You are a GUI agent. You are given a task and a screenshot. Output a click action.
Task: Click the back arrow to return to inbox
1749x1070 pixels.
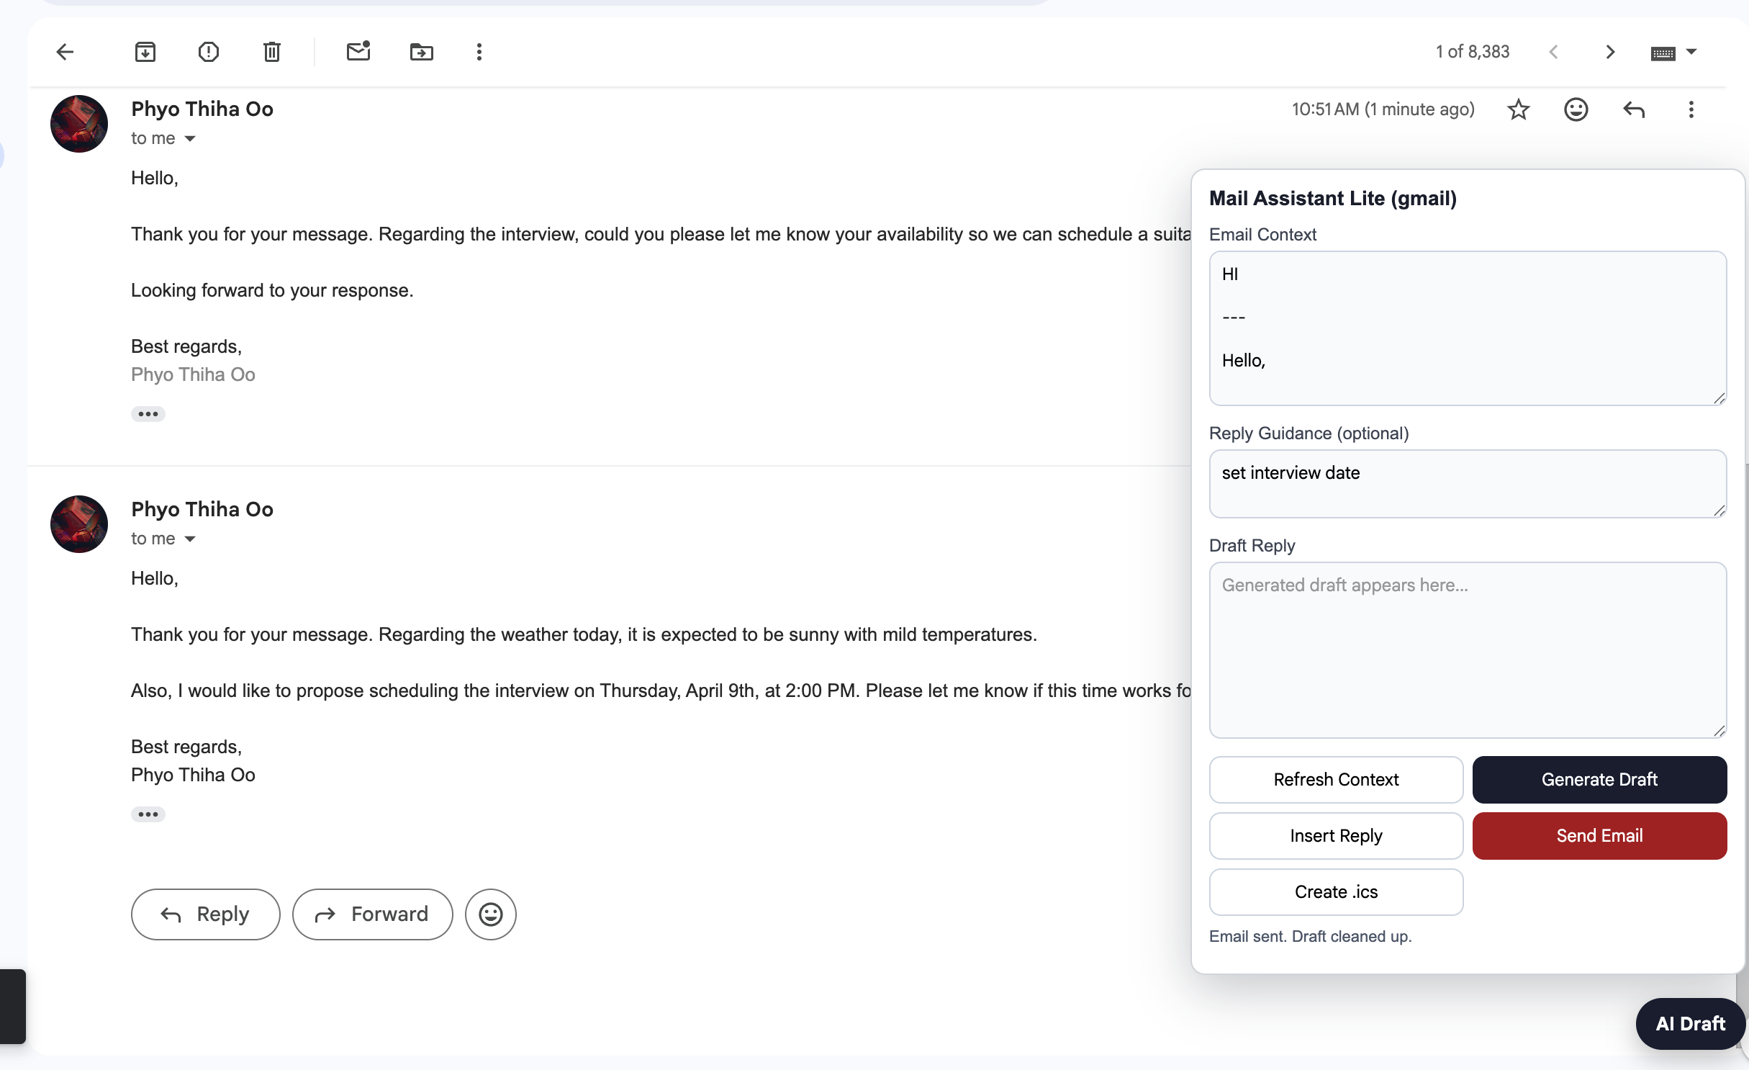pyautogui.click(x=65, y=52)
